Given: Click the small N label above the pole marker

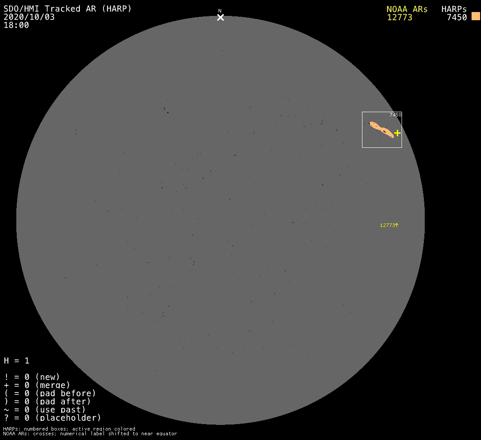Looking at the screenshot, I should pos(220,11).
